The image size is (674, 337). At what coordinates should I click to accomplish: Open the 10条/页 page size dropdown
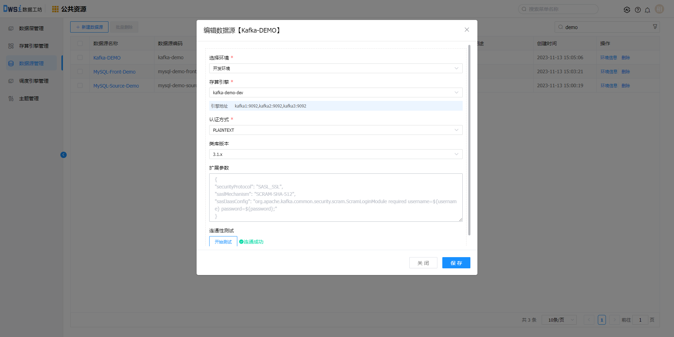click(x=559, y=320)
